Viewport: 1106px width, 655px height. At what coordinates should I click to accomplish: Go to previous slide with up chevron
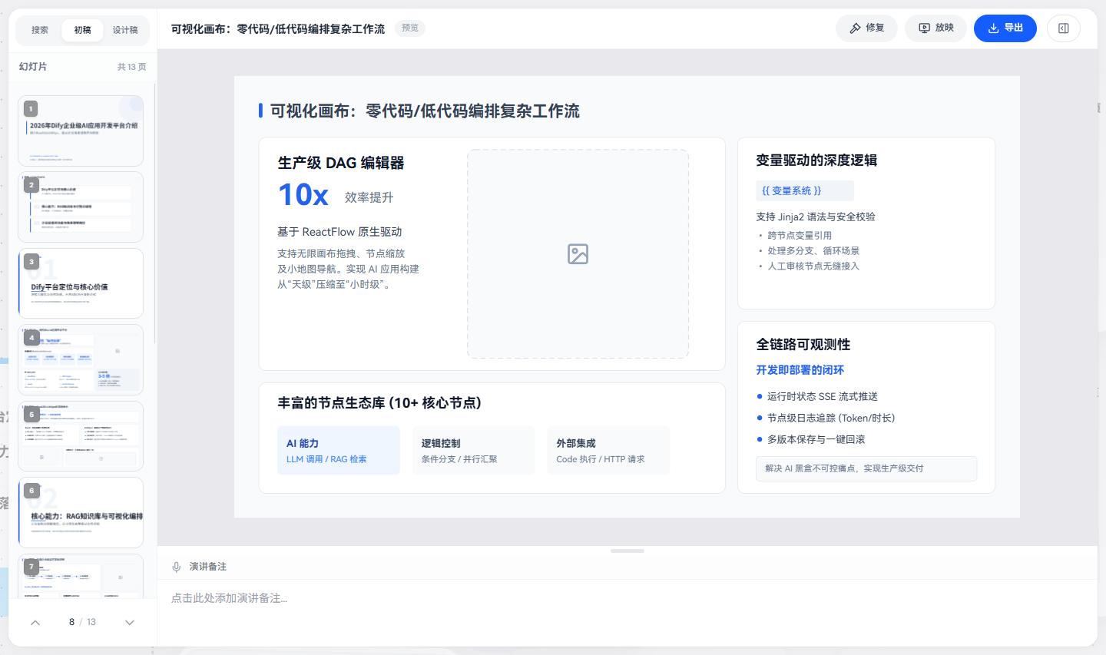click(35, 623)
